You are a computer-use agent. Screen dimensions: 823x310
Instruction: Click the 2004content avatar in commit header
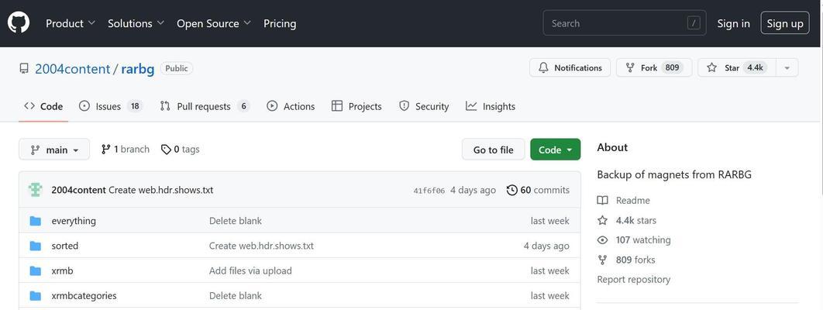[35, 190]
